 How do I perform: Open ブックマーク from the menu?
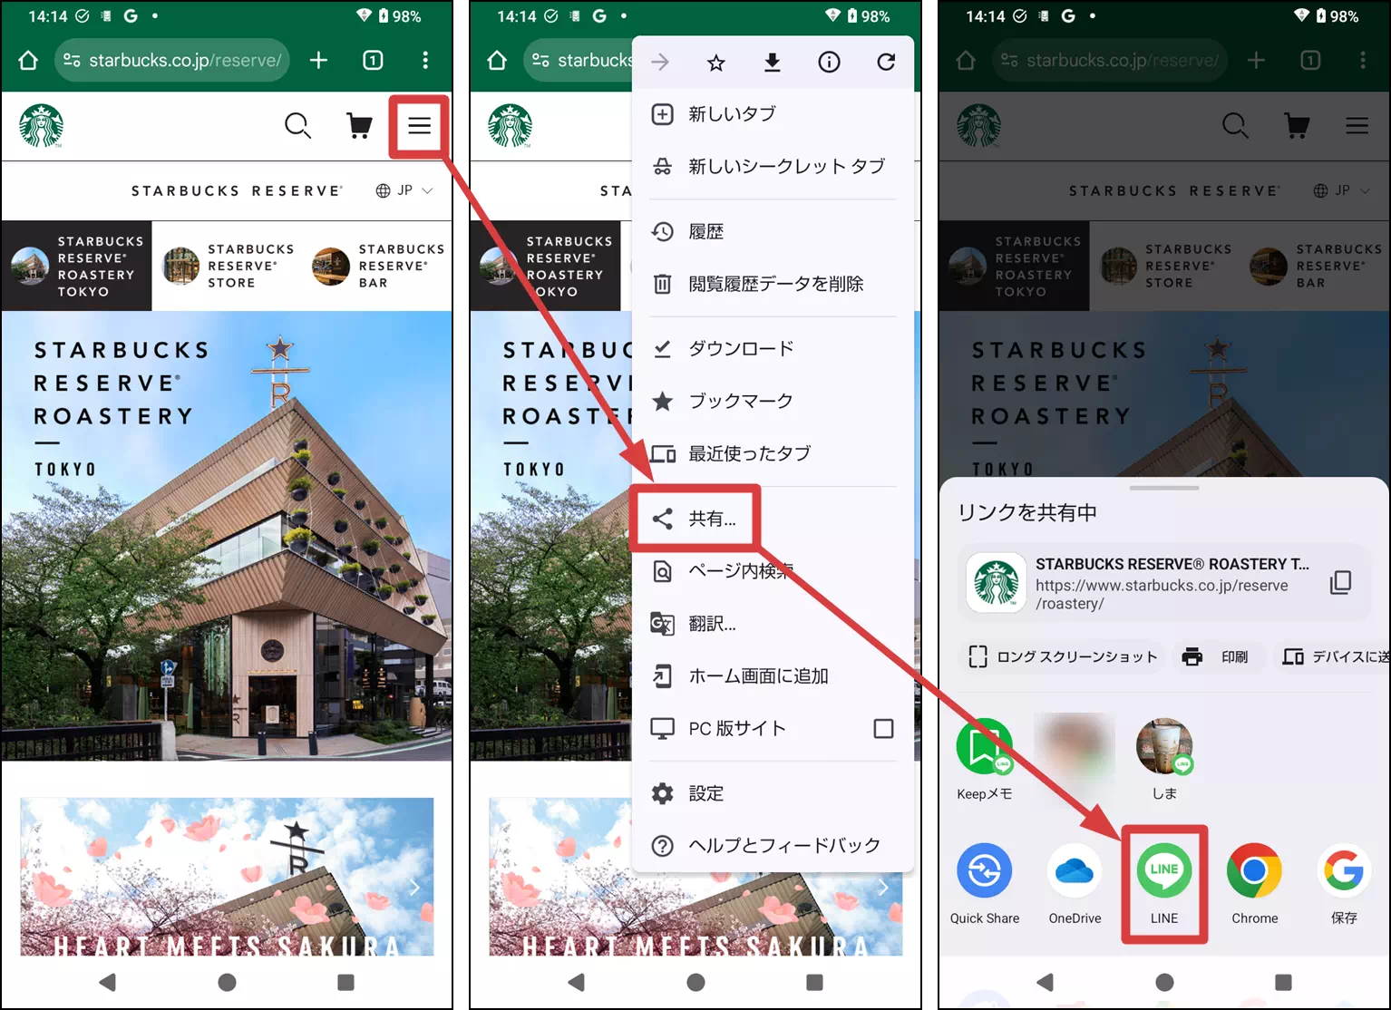coord(773,402)
